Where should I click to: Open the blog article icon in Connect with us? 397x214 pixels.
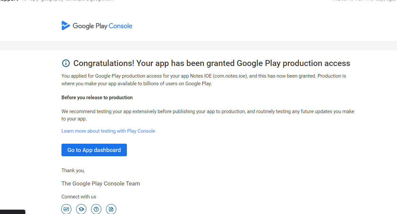pos(111,209)
